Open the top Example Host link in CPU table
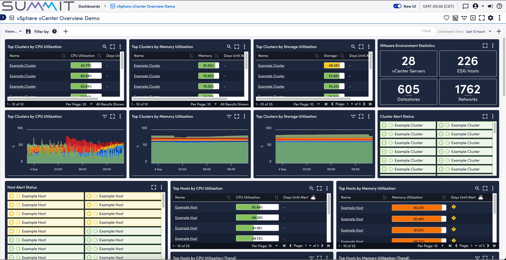This screenshot has width=506, height=260. click(186, 207)
